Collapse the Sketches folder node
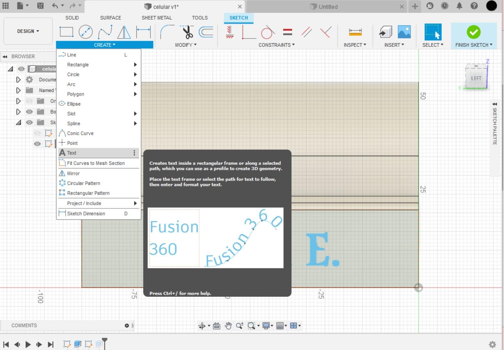Viewport: 504px width, 350px height. pyautogui.click(x=18, y=122)
